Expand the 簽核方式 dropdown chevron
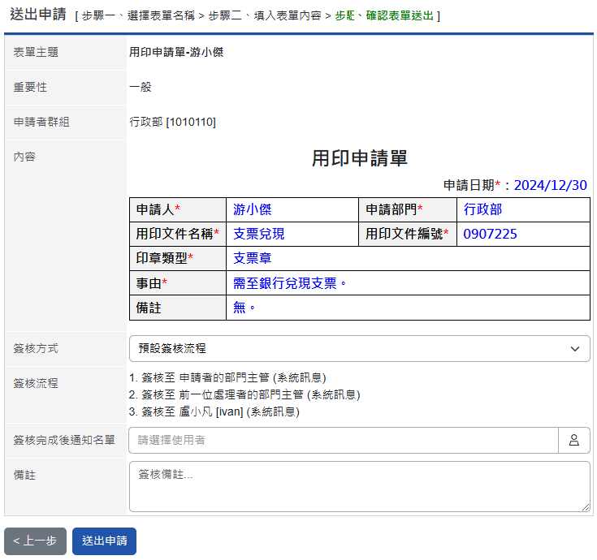The height and width of the screenshot is (560, 597). pos(574,348)
